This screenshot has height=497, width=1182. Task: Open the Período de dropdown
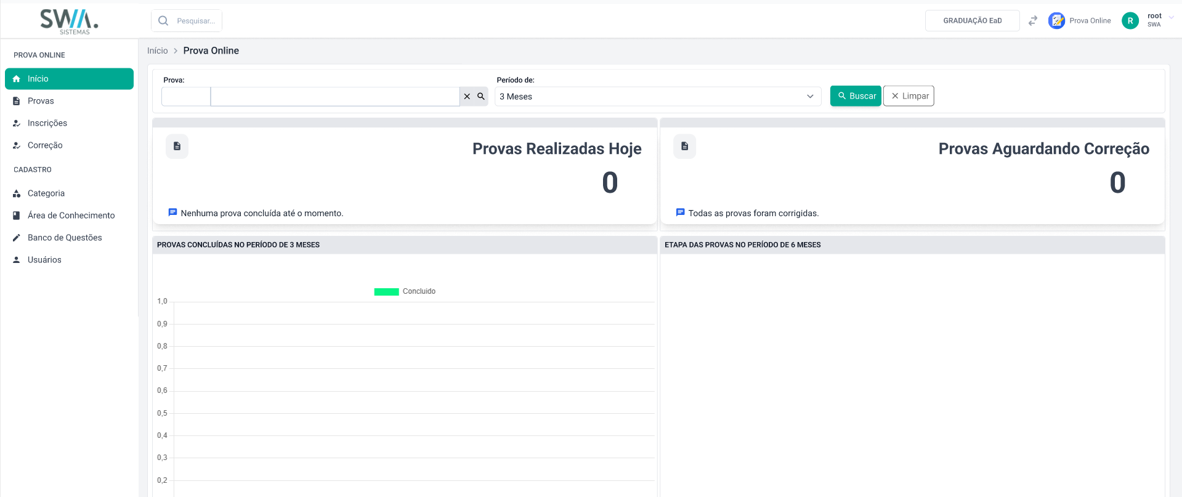point(657,96)
